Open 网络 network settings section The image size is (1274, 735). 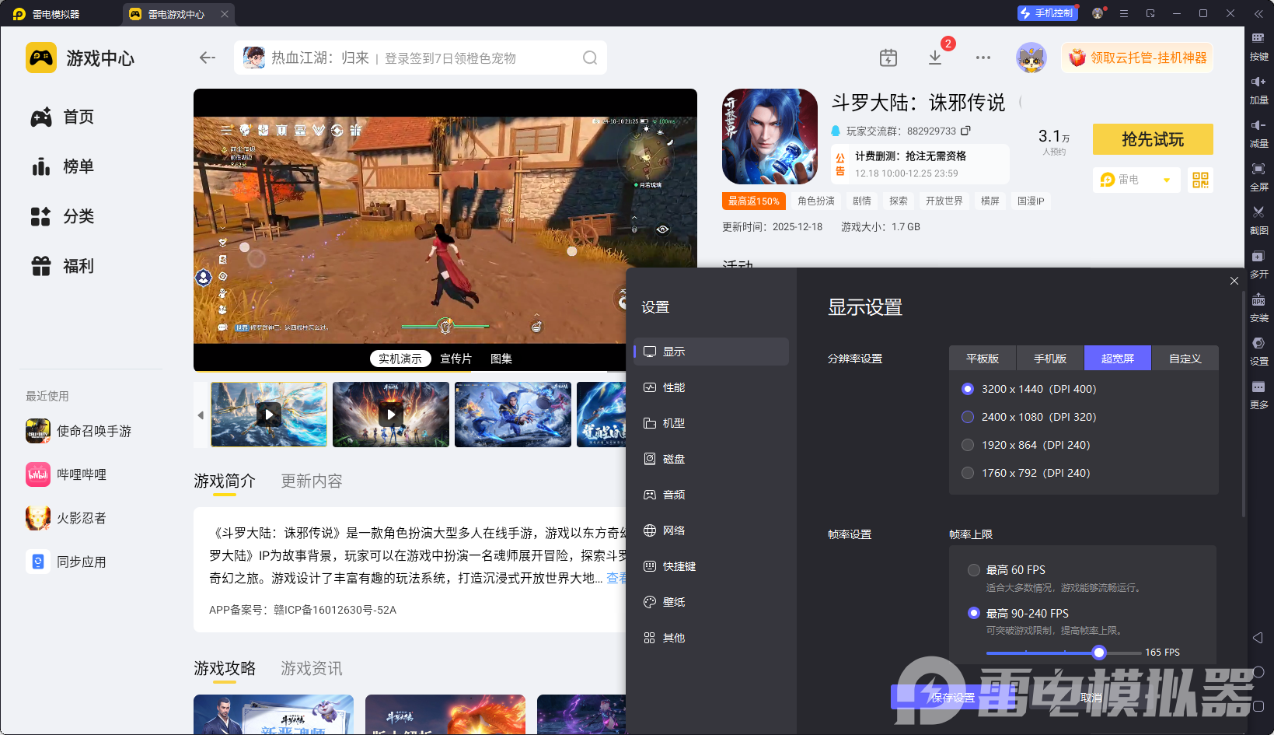[x=711, y=530]
